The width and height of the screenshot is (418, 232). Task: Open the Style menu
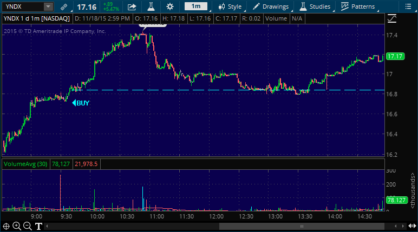click(x=230, y=6)
